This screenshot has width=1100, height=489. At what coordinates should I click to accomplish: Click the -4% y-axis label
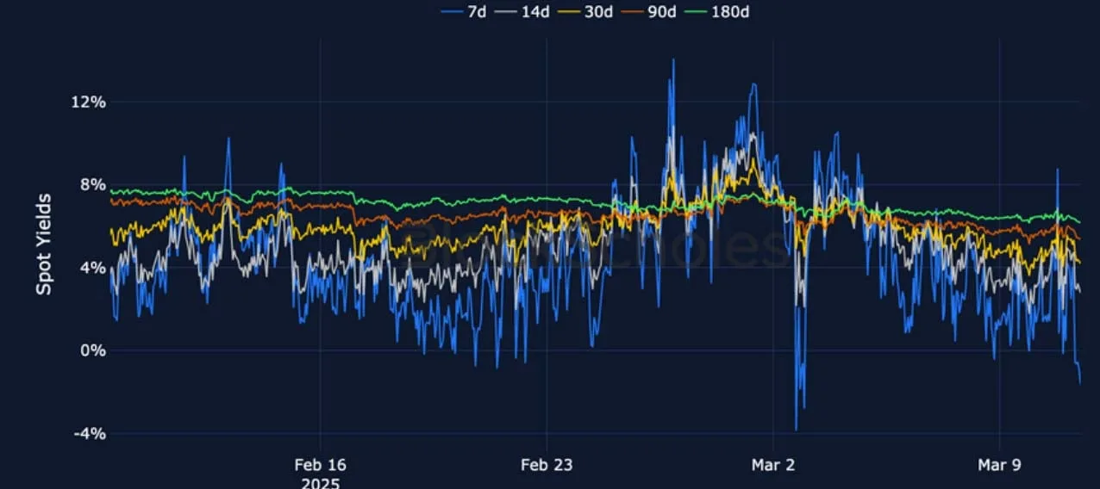(x=91, y=433)
